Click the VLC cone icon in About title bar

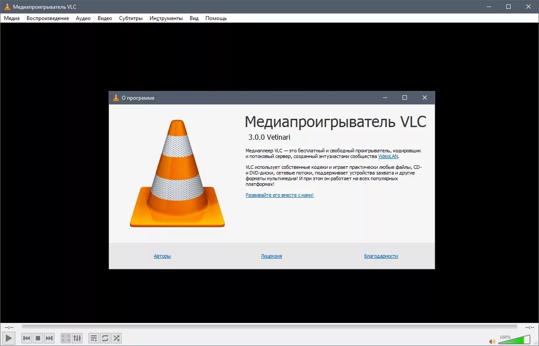tap(116, 98)
